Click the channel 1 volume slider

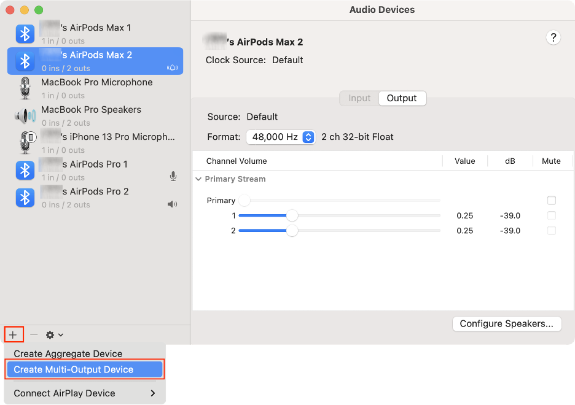click(340, 215)
